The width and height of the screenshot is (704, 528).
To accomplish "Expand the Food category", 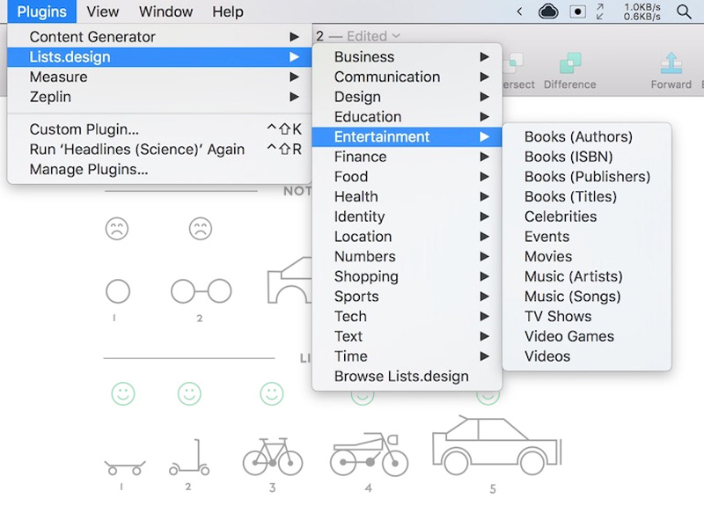I will (x=407, y=177).
